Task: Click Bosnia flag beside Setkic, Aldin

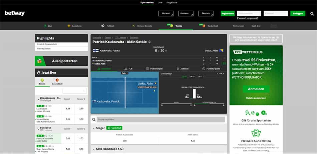Action: coord(222,51)
